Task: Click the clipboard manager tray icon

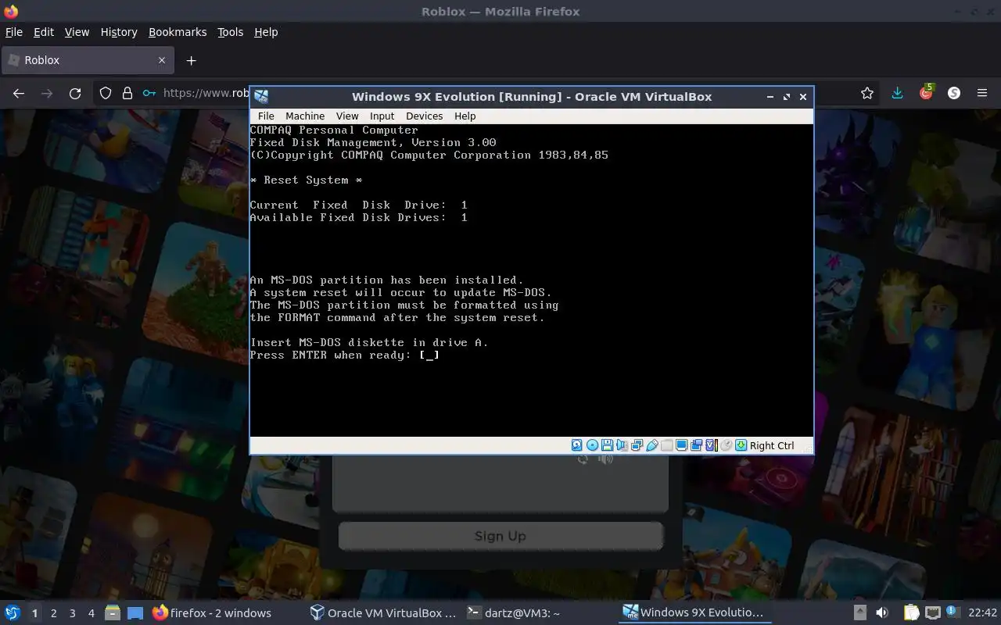Action: [x=911, y=613]
